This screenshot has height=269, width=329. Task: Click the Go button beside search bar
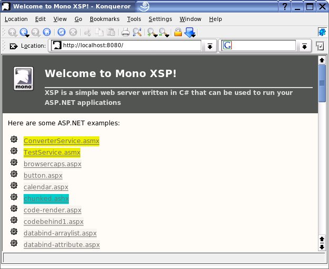click(x=320, y=46)
